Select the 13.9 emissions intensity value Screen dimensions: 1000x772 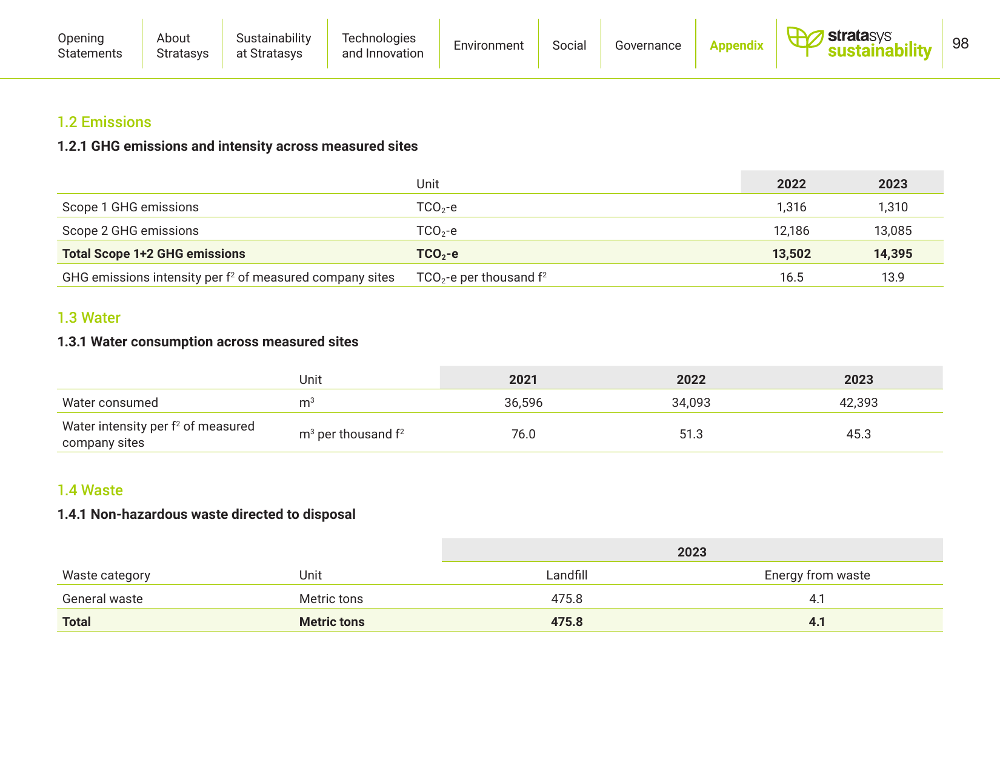click(893, 277)
